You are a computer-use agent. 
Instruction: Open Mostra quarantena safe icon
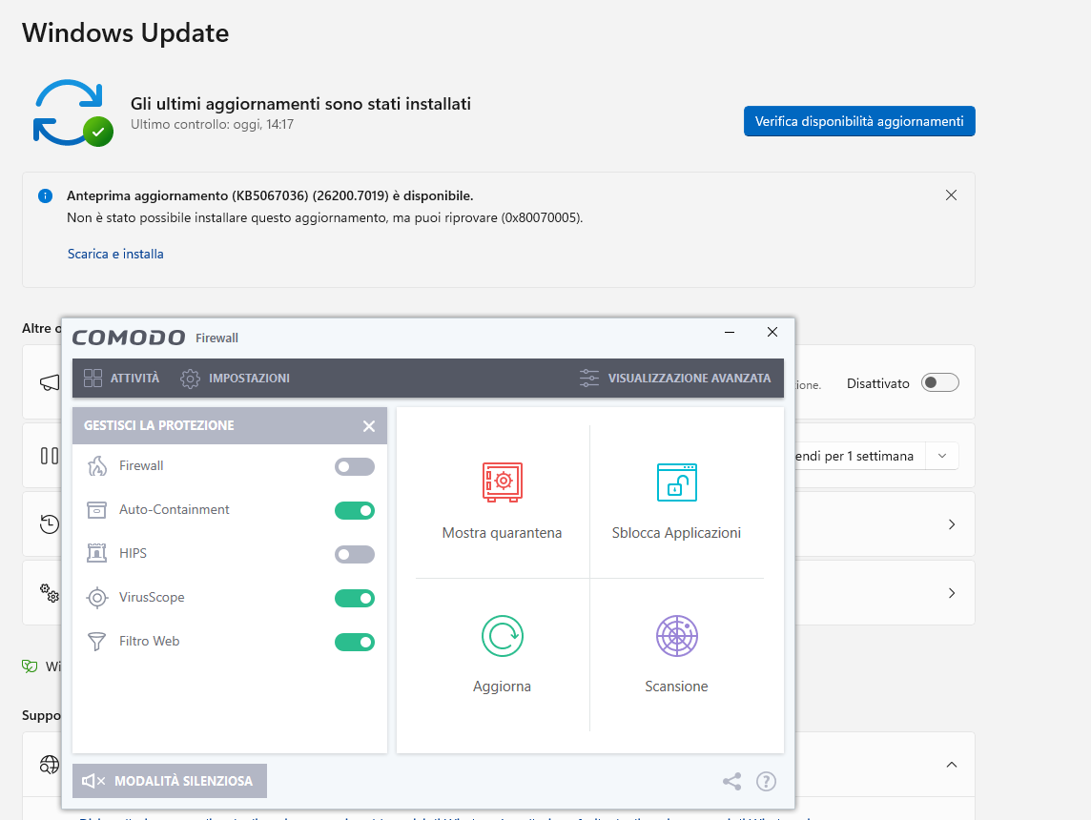click(x=502, y=482)
